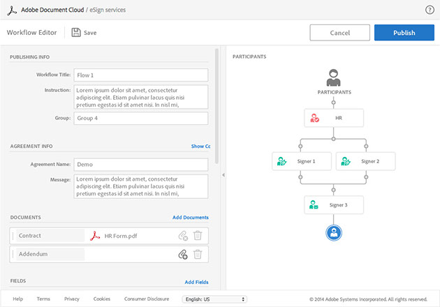The height and width of the screenshot is (307, 440).
Task: Cancel the workflow editing
Action: tap(339, 33)
